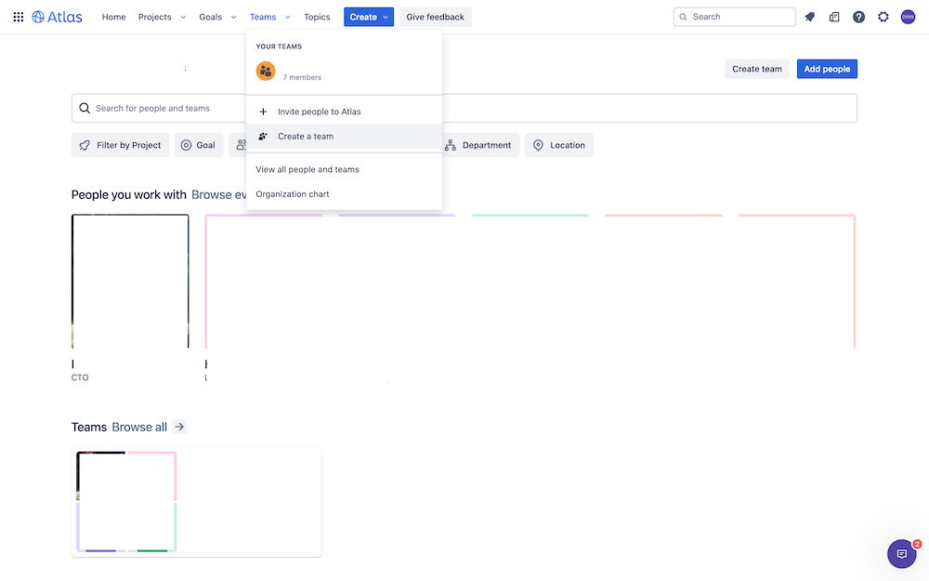
Task: Click the feed icon beside the bell
Action: tap(834, 17)
